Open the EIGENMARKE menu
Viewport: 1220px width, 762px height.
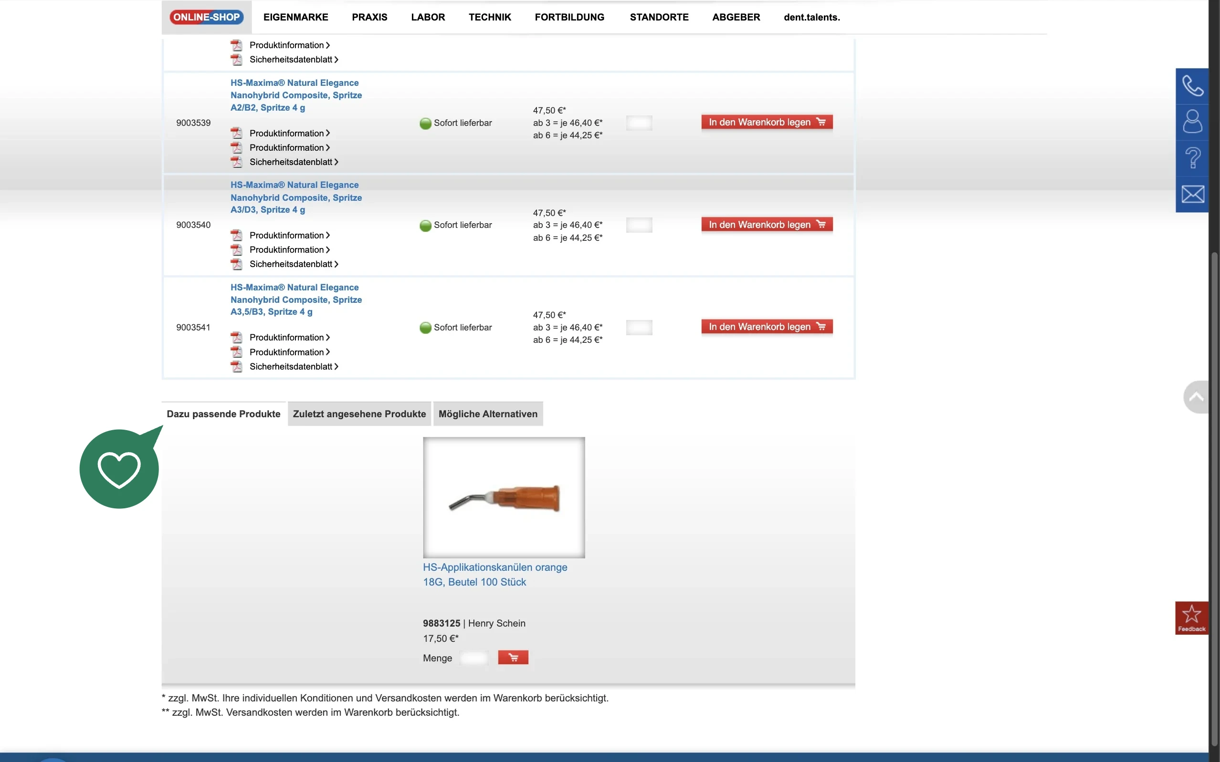[x=295, y=17]
